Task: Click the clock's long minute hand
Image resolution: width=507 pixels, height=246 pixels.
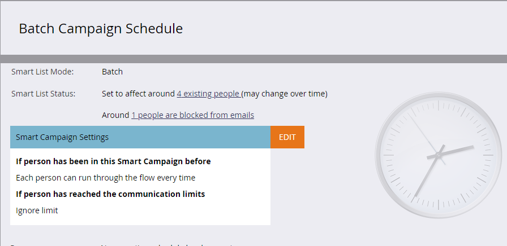Action: (426, 177)
